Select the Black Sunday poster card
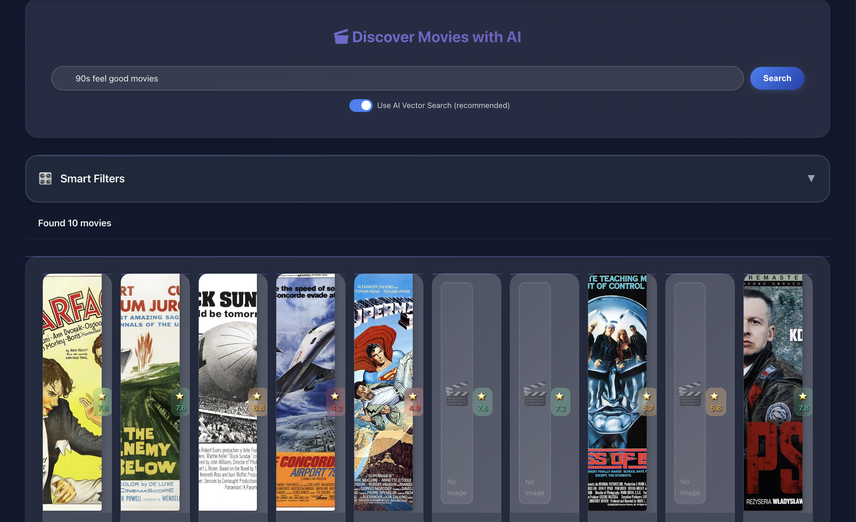 click(227, 354)
